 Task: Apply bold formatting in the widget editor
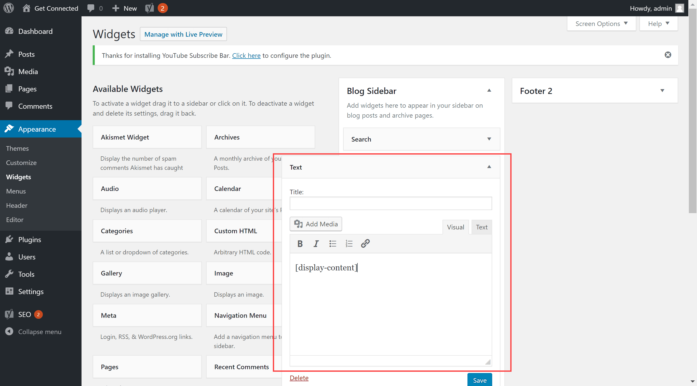click(x=300, y=243)
